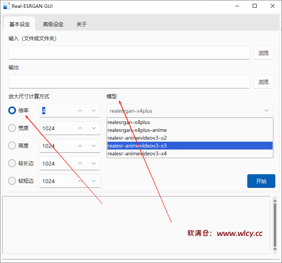Select the 宽度 radio button
The image size is (282, 263).
(12, 128)
